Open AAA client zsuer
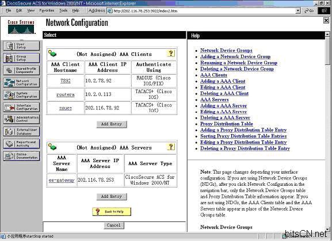 tap(66, 108)
